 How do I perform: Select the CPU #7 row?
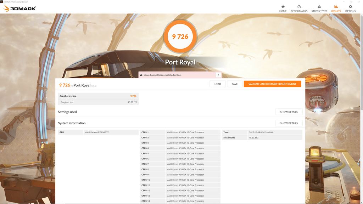tap(180, 164)
